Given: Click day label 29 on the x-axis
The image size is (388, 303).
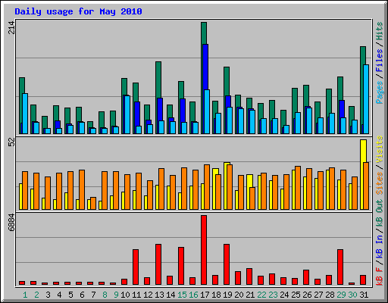Looking at the screenshot, I should 341,295.
